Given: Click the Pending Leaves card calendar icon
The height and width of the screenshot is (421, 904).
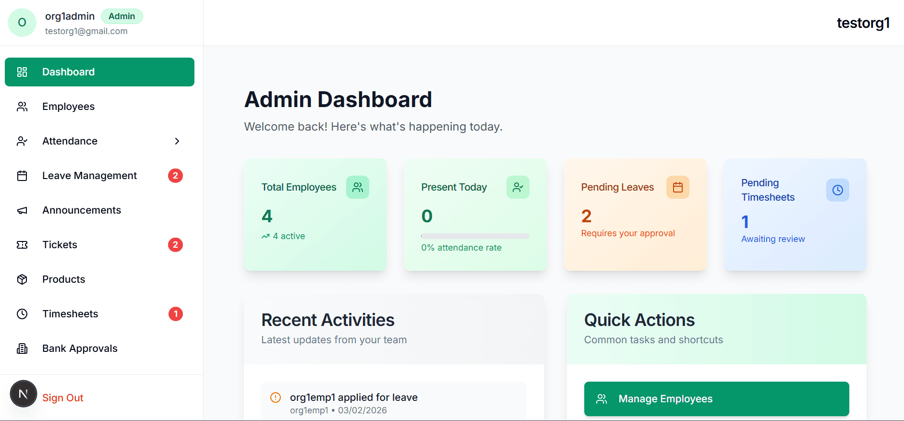Looking at the screenshot, I should click(678, 187).
